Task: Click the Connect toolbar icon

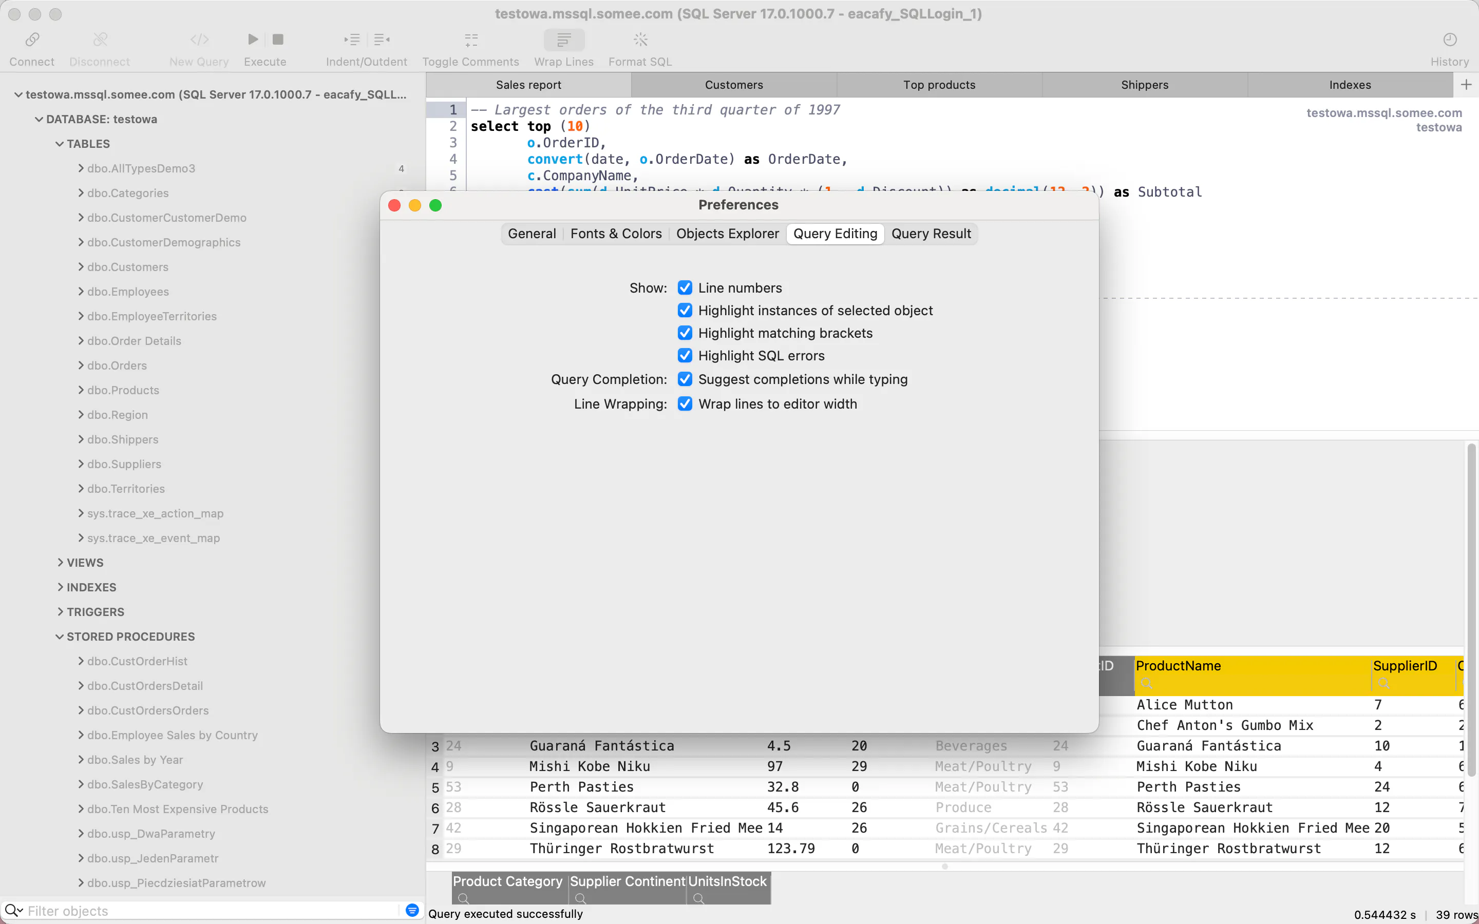Action: pyautogui.click(x=32, y=40)
